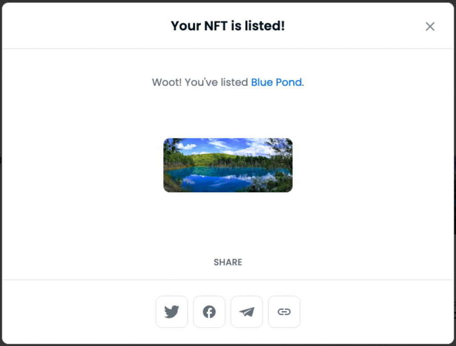Post the Blue Pond listing to Facebook
The height and width of the screenshot is (346, 456).
[209, 312]
